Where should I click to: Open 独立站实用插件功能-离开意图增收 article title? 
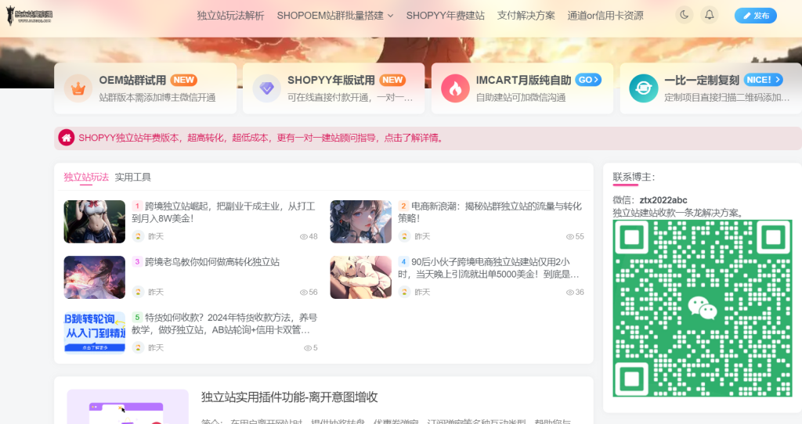[x=290, y=397]
